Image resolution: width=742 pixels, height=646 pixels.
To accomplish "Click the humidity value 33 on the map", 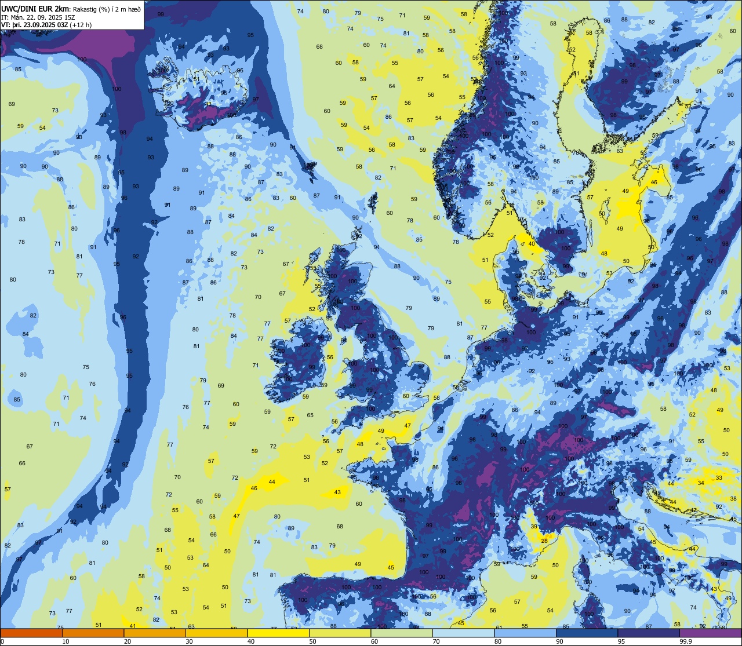I will pyautogui.click(x=719, y=477).
